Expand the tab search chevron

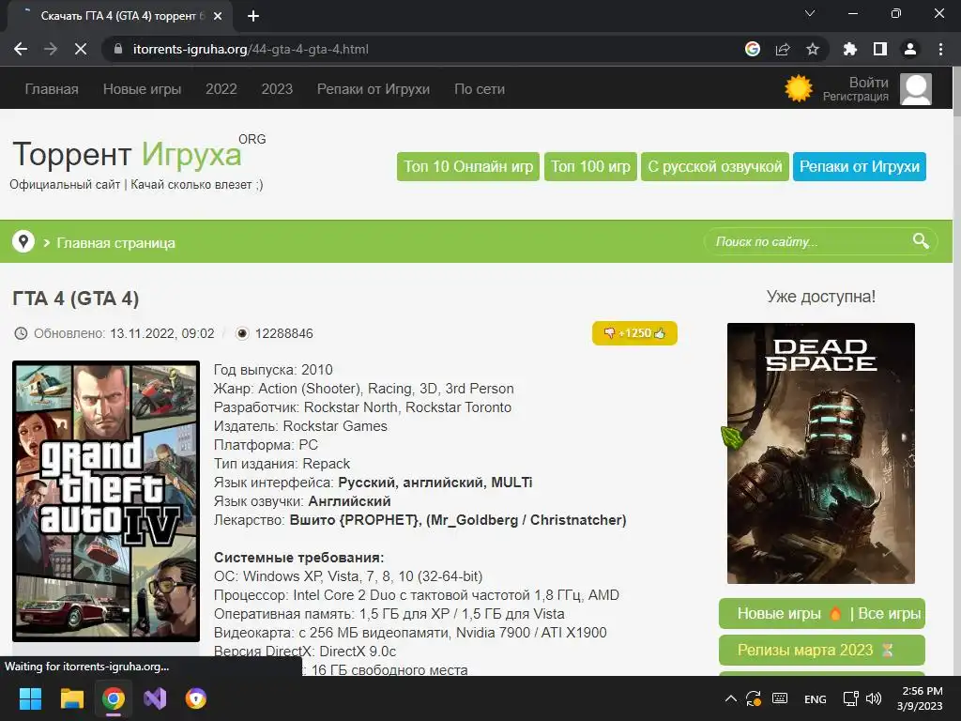coord(810,13)
